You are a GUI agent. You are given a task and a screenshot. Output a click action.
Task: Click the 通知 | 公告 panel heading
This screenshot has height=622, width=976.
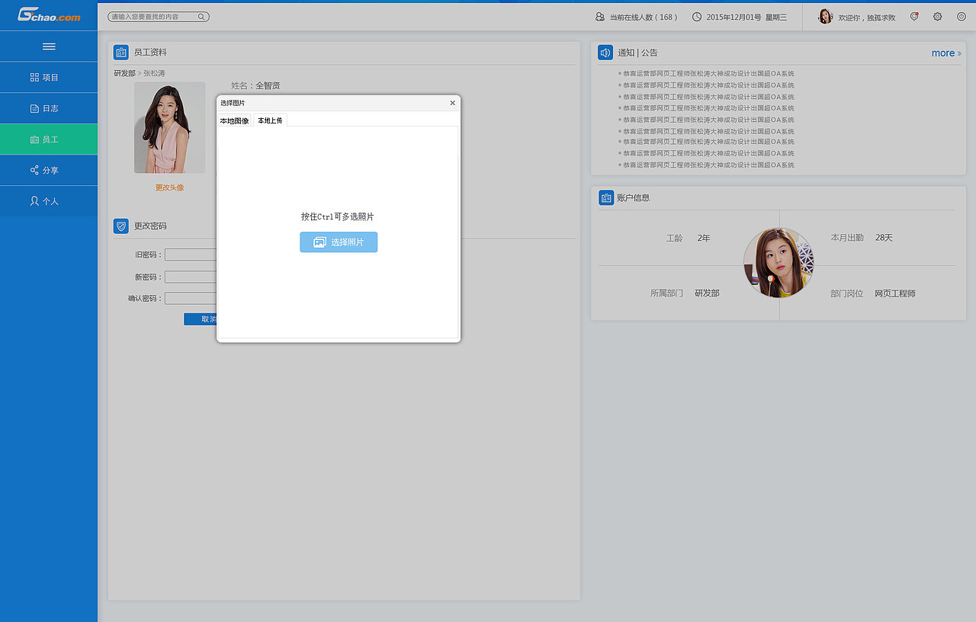coord(637,53)
